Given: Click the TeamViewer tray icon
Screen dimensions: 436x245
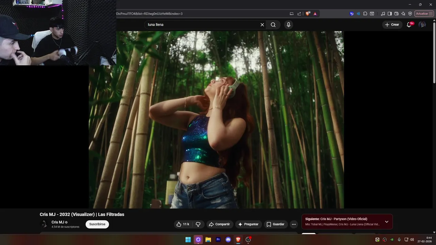Looking at the screenshot, I should 377,240.
